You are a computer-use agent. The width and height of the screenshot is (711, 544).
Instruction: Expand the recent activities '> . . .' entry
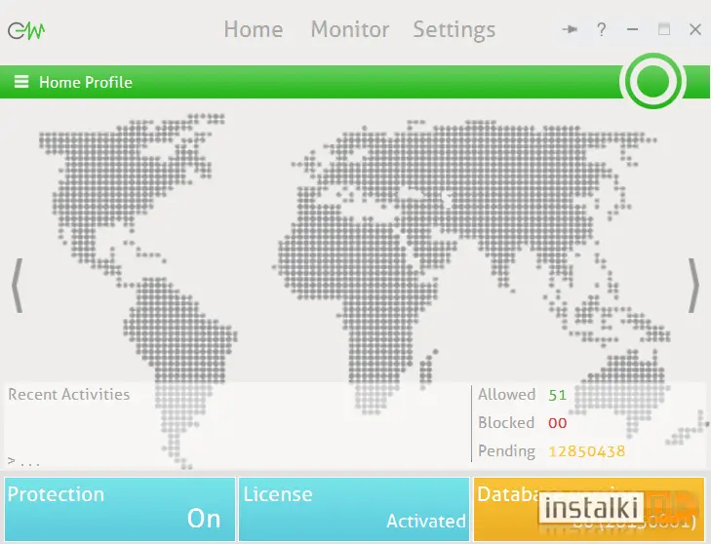tap(23, 461)
